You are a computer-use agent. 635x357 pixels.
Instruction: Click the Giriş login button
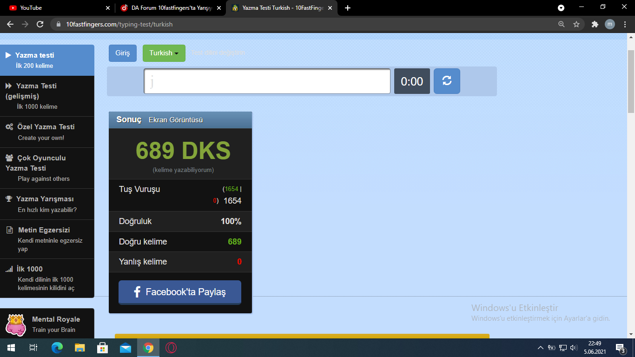(123, 53)
